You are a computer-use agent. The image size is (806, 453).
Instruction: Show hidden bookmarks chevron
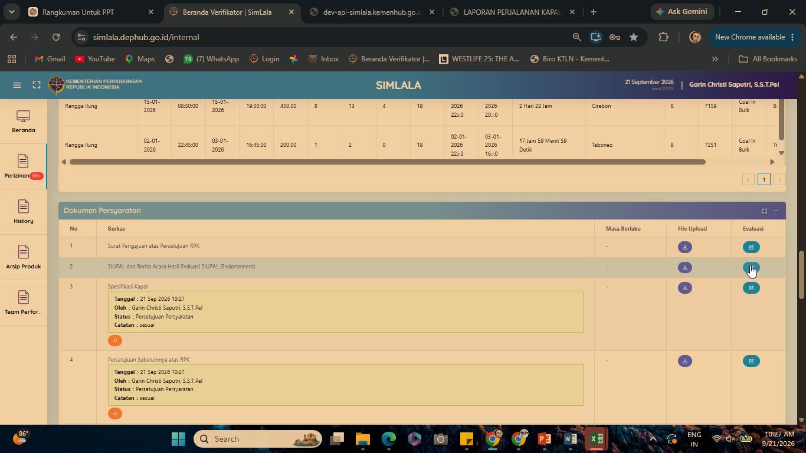tap(715, 59)
